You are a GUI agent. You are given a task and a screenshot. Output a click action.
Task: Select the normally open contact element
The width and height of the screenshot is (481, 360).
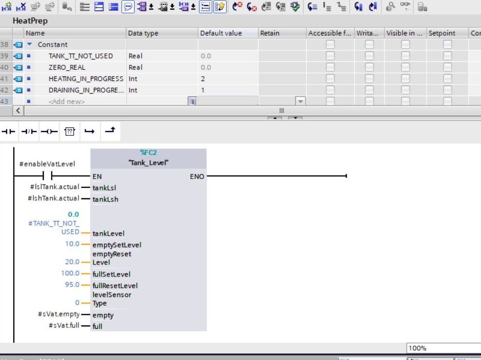pyautogui.click(x=8, y=131)
